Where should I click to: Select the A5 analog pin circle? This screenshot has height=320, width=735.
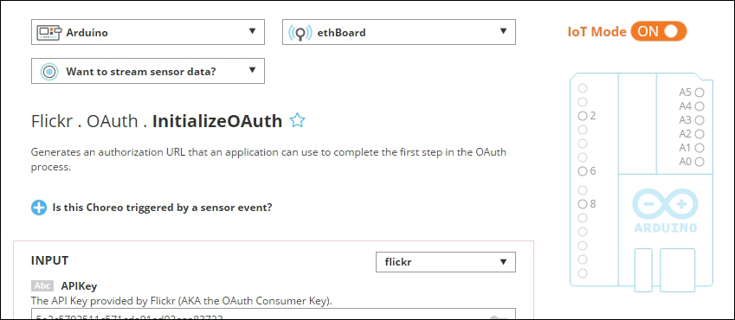(x=700, y=93)
